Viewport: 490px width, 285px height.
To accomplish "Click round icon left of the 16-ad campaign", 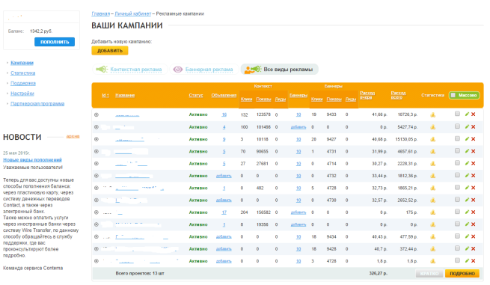I will (97, 114).
